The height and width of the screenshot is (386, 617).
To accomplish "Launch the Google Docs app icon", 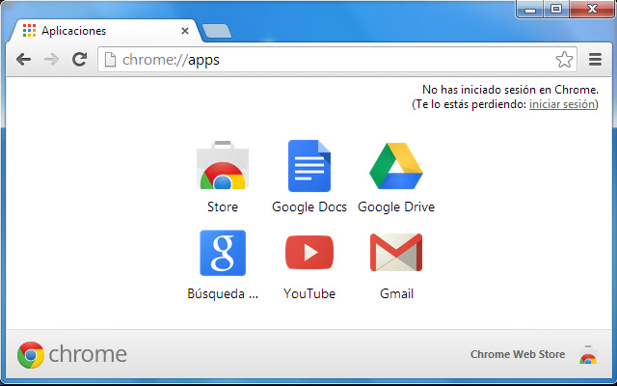I will click(x=309, y=166).
